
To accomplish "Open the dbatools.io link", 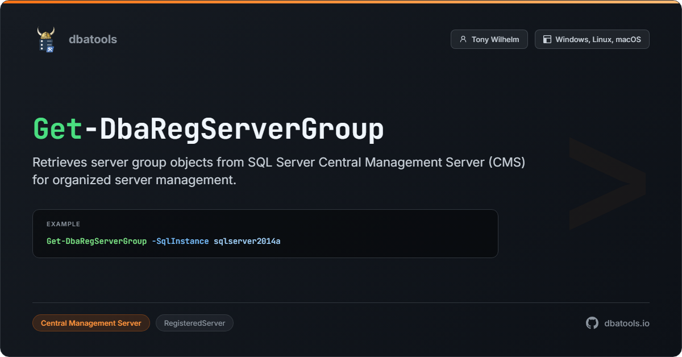I will (x=627, y=323).
